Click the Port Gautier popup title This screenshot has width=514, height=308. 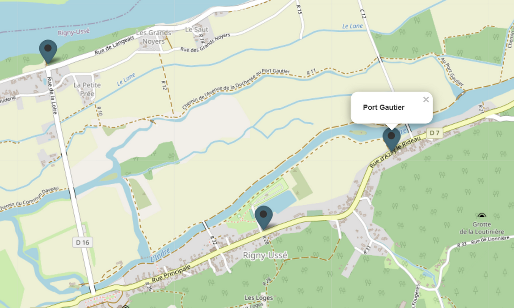pos(383,107)
